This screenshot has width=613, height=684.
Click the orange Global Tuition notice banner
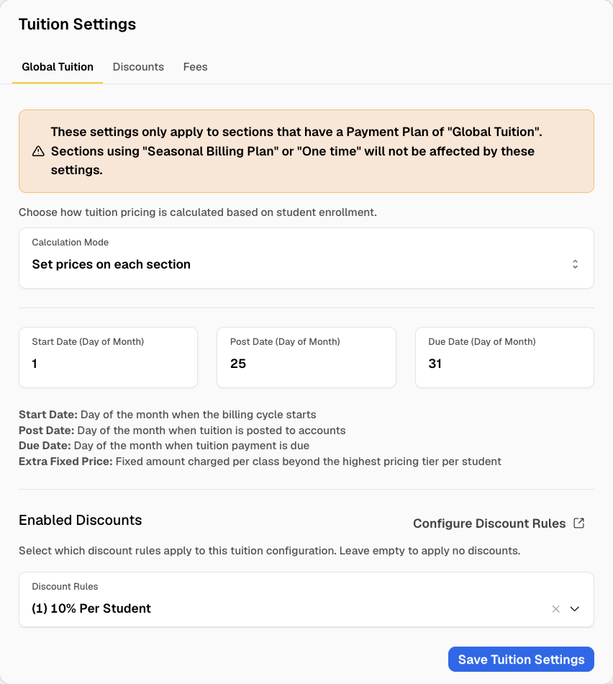(x=306, y=151)
